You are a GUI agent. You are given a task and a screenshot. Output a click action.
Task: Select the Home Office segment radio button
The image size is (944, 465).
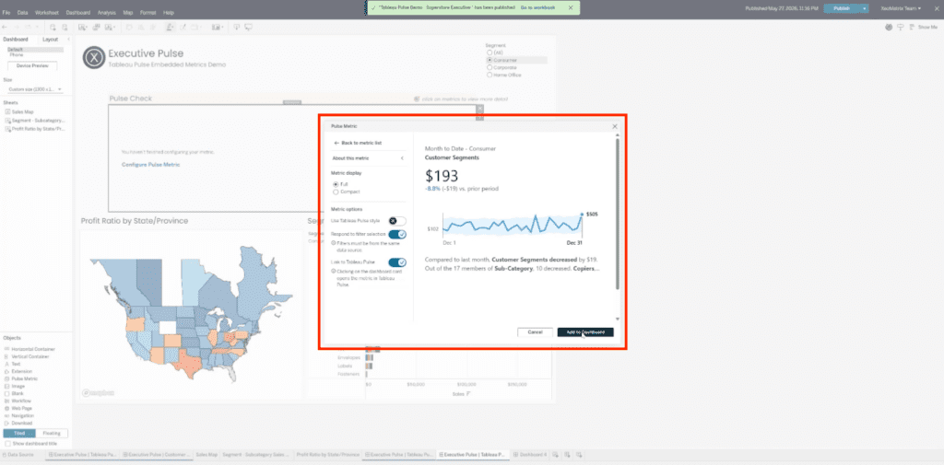click(490, 76)
